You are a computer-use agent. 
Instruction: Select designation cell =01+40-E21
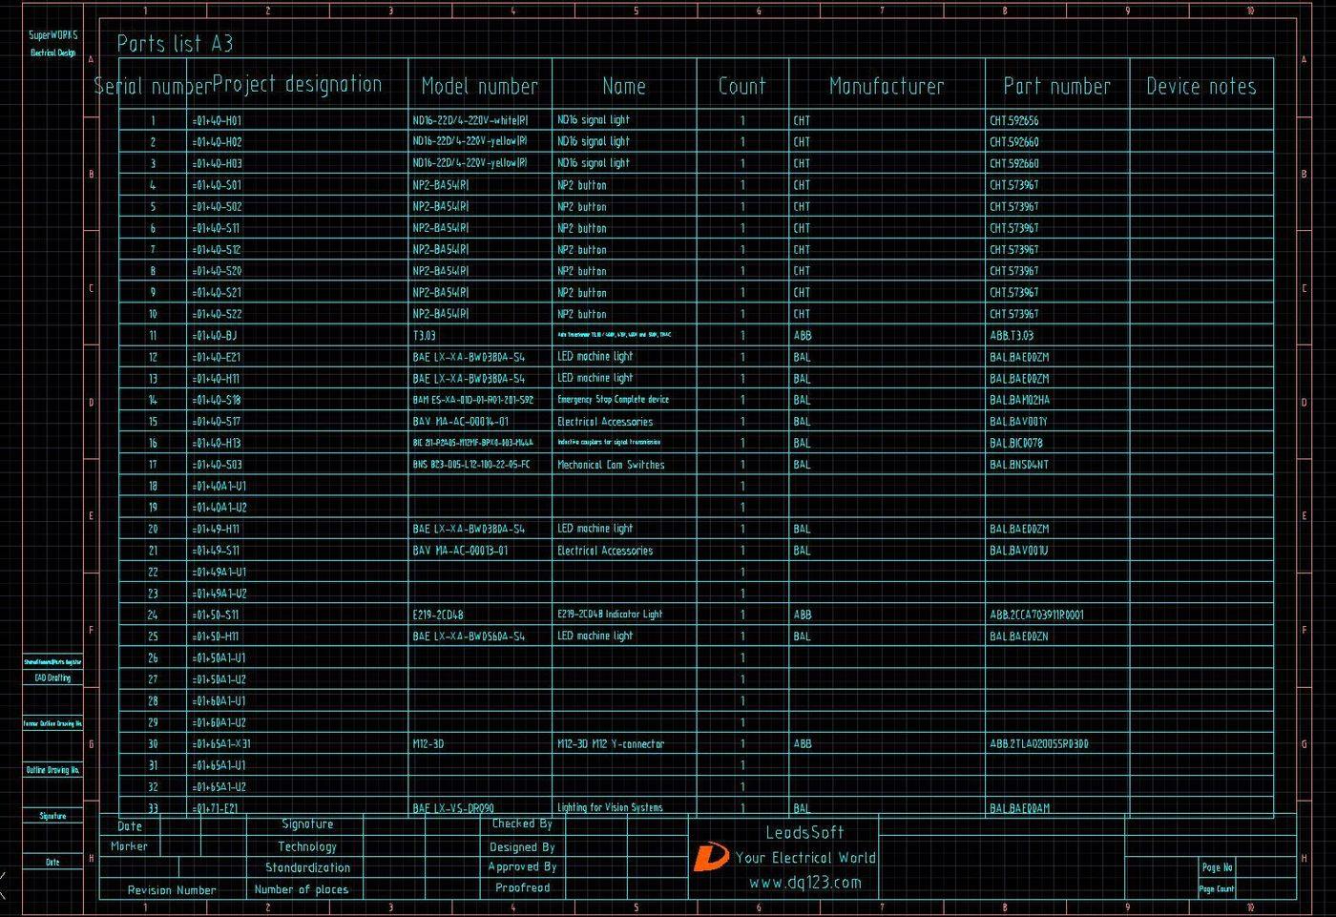point(217,357)
